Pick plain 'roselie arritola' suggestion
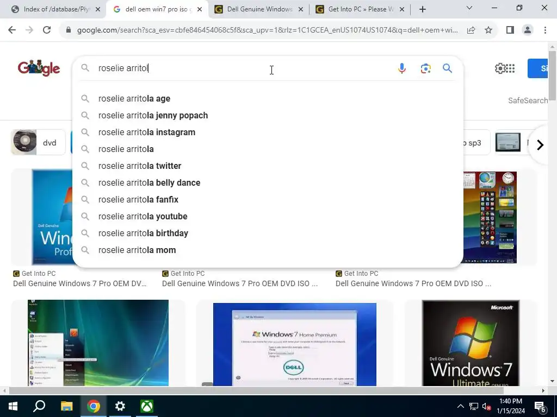The image size is (557, 417). [268, 149]
